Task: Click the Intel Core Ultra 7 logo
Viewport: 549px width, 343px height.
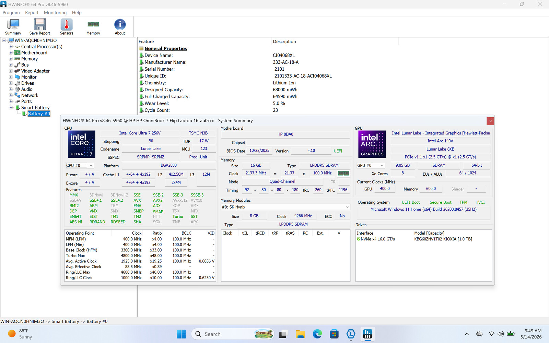Action: point(81,144)
